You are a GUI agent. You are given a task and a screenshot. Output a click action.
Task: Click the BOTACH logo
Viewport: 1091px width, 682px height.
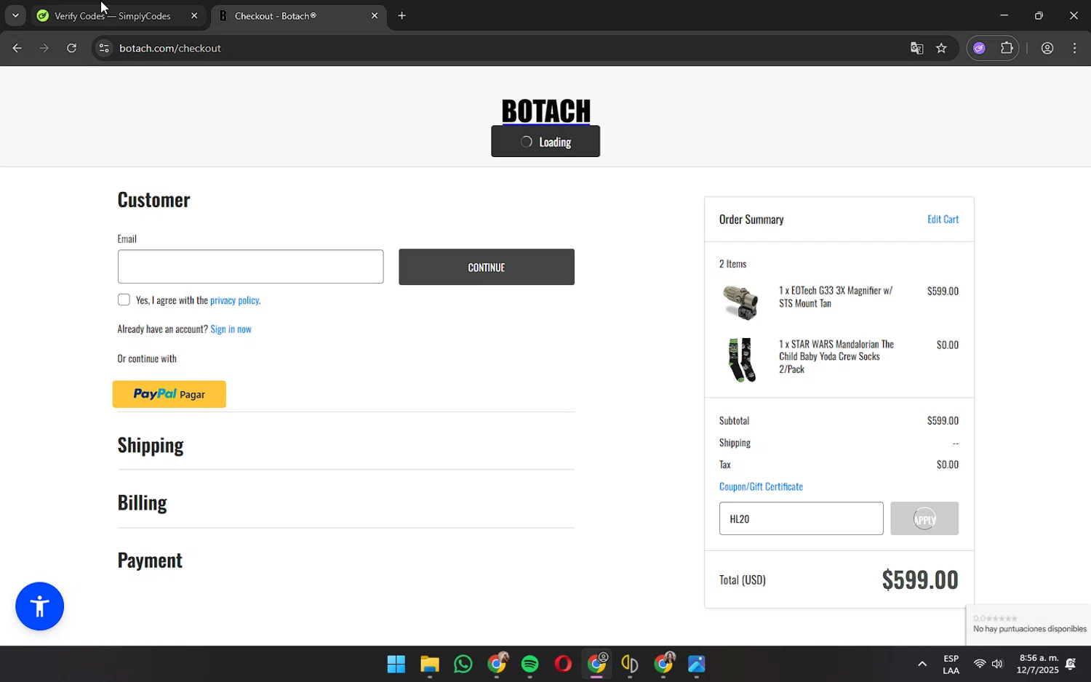pyautogui.click(x=545, y=111)
